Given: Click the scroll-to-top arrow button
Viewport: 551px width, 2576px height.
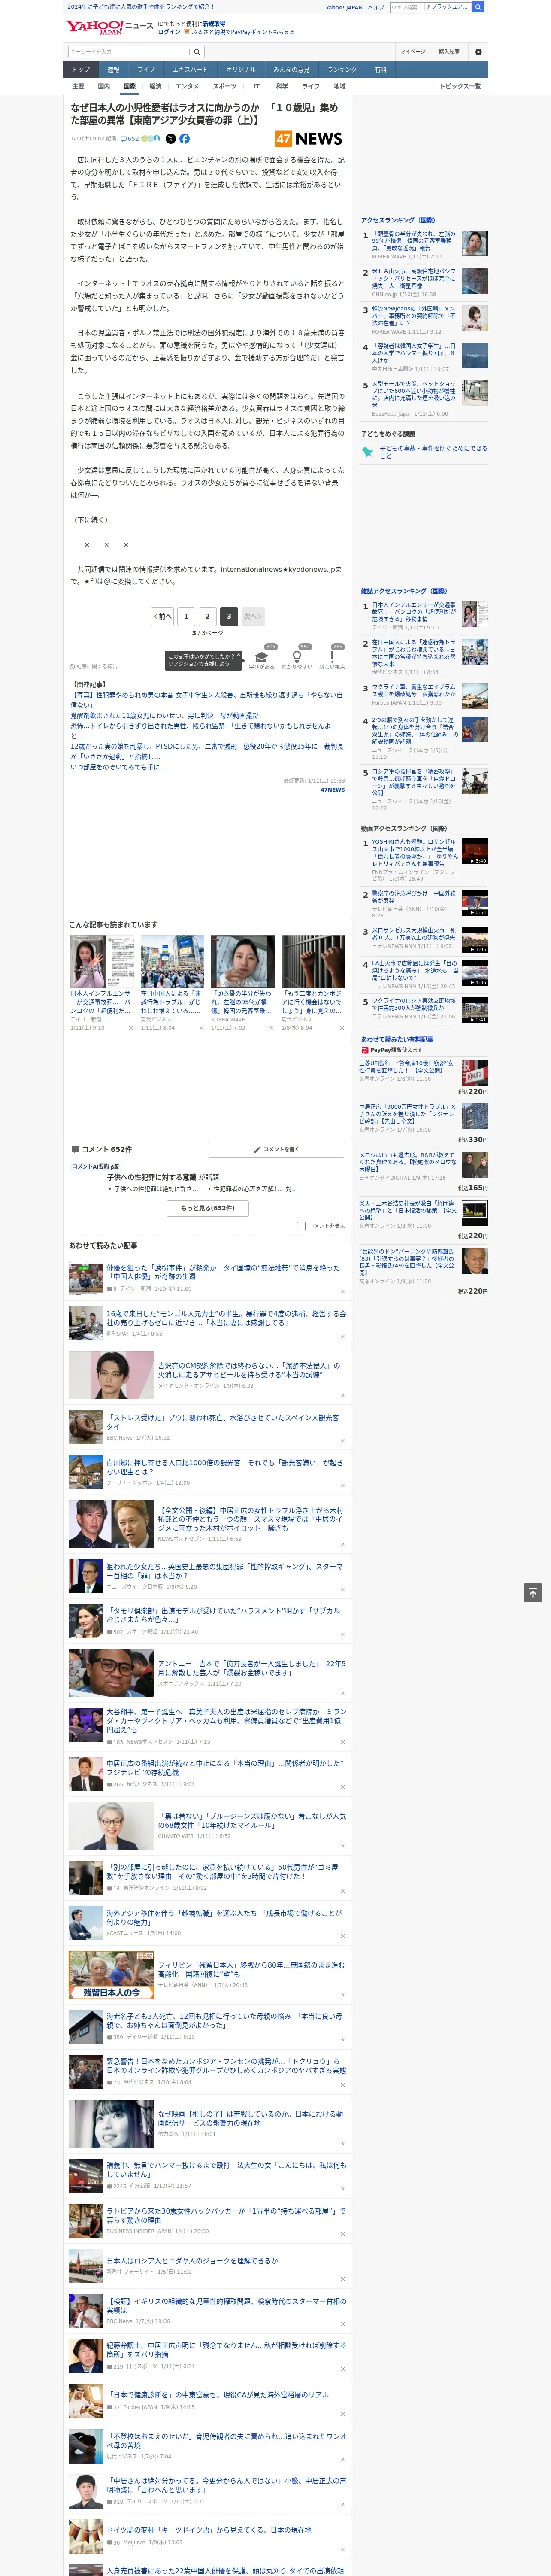Looking at the screenshot, I should [x=532, y=1592].
